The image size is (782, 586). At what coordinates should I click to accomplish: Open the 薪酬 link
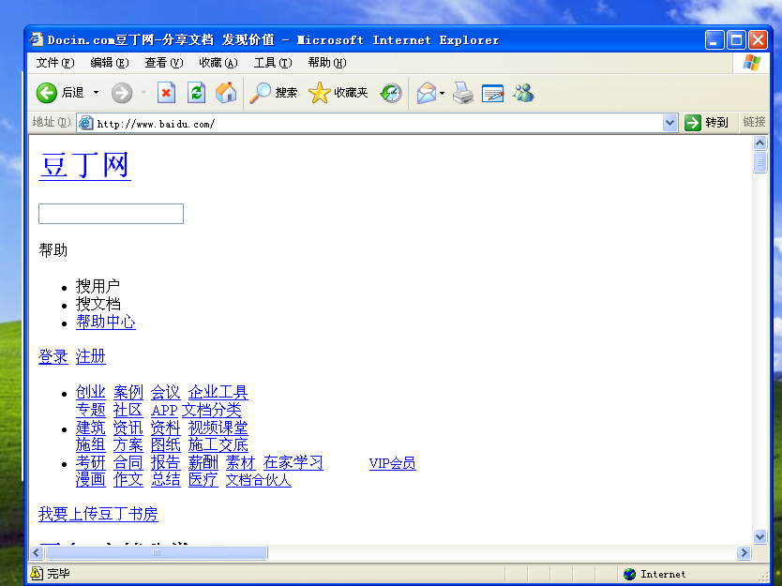coord(203,463)
